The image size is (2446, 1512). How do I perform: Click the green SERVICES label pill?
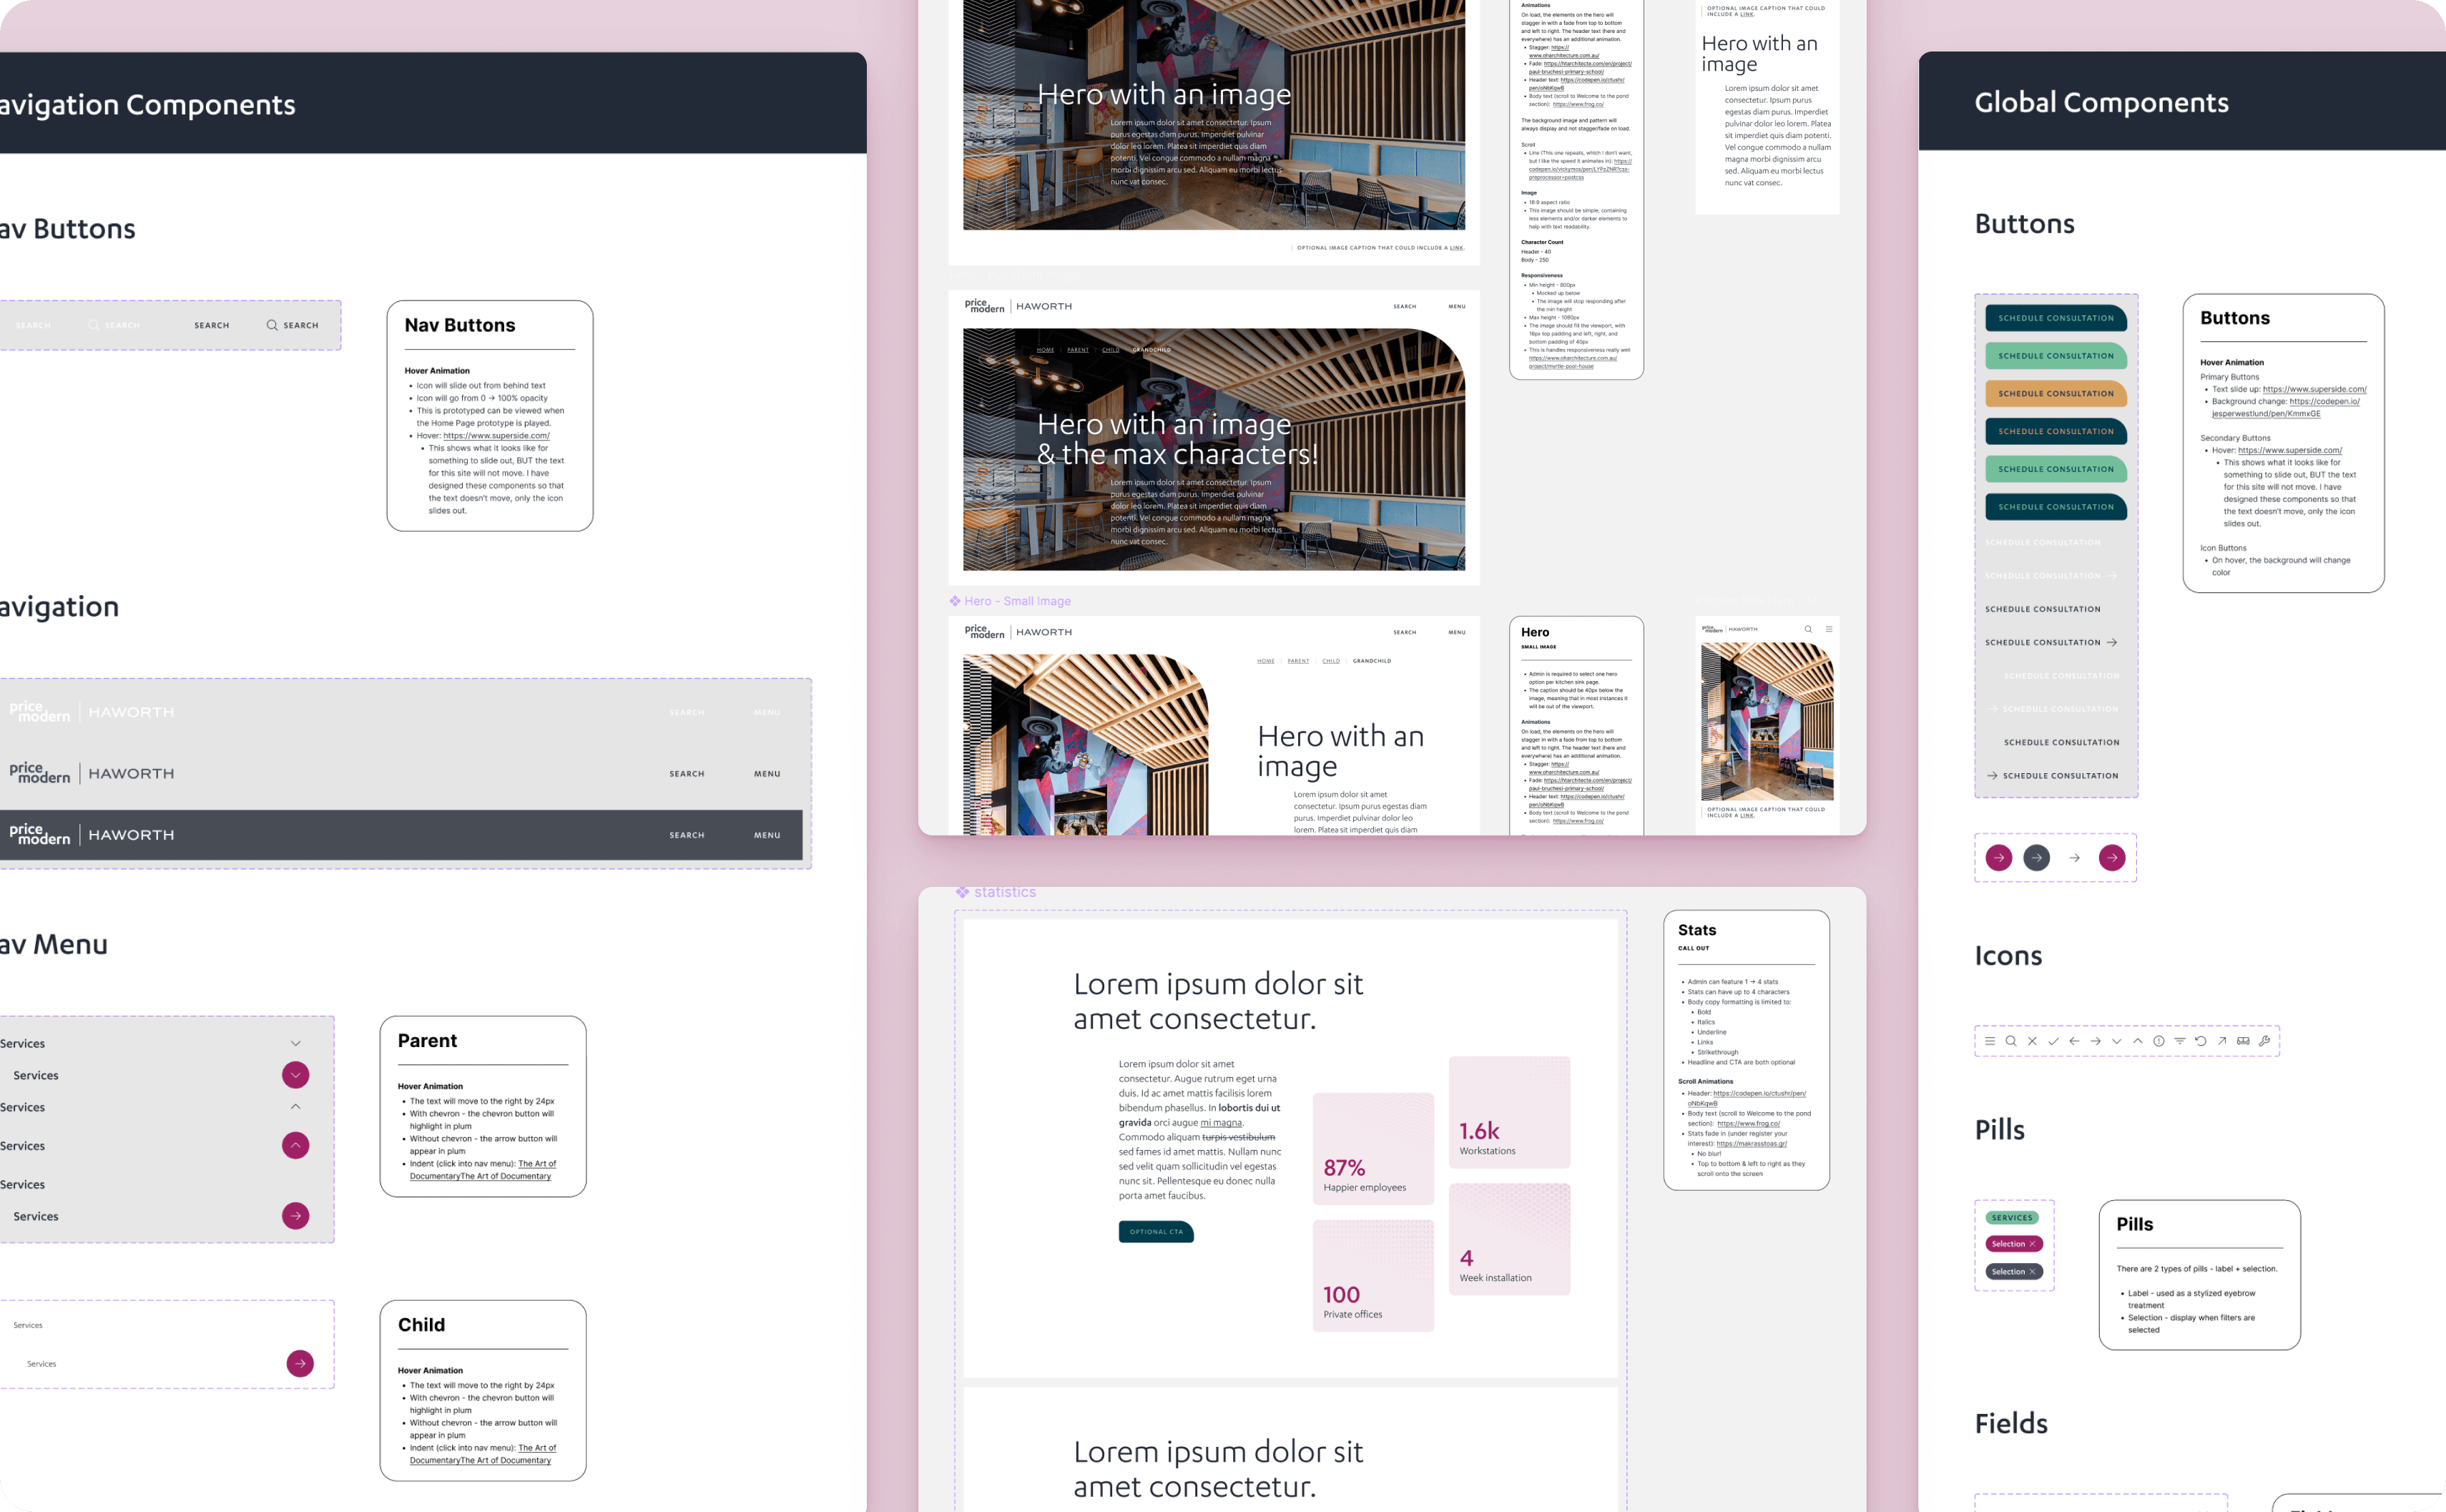(2011, 1218)
